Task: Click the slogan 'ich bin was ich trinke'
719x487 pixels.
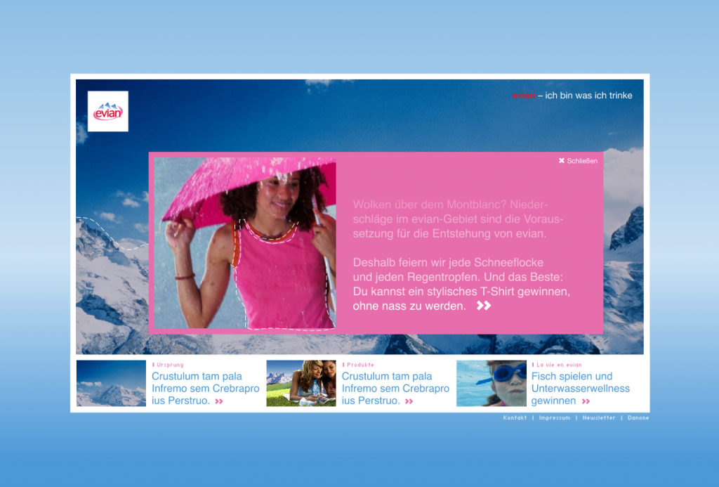Action: point(589,96)
